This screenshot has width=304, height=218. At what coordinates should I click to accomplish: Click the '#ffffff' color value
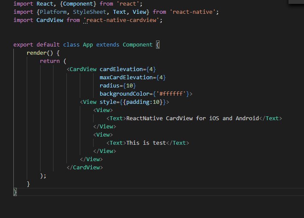coord(171,94)
